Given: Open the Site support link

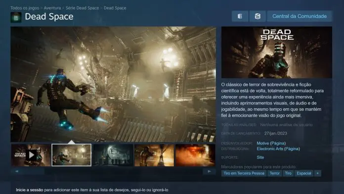Looking at the screenshot, I should click(x=260, y=157).
